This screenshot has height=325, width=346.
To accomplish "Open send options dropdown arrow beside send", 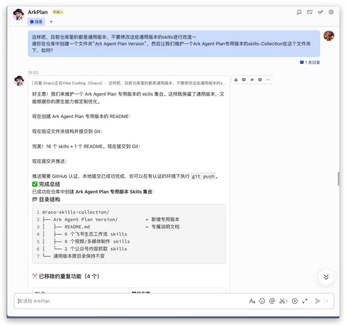I will 327,301.
